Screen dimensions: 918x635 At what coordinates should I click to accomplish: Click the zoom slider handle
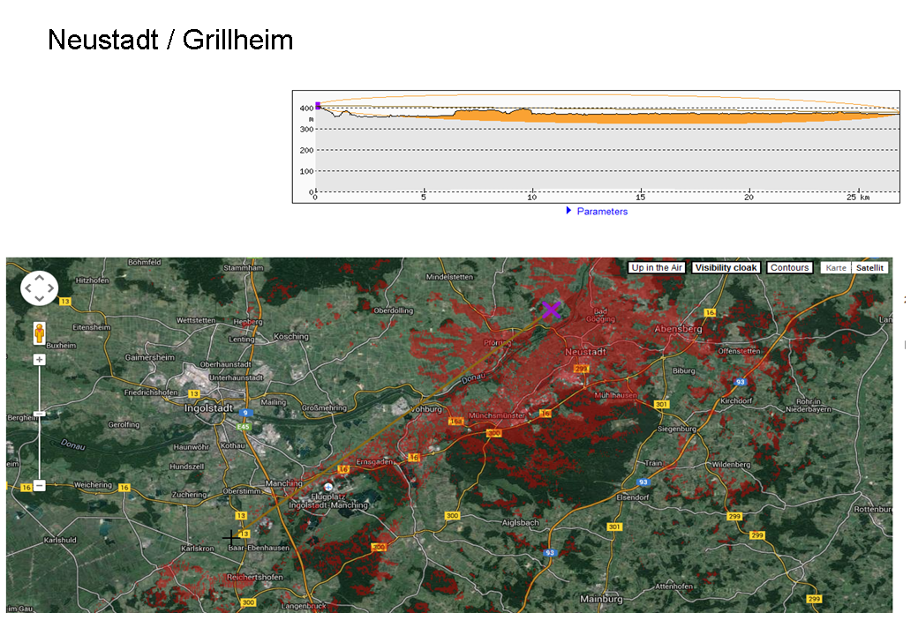pyautogui.click(x=40, y=414)
